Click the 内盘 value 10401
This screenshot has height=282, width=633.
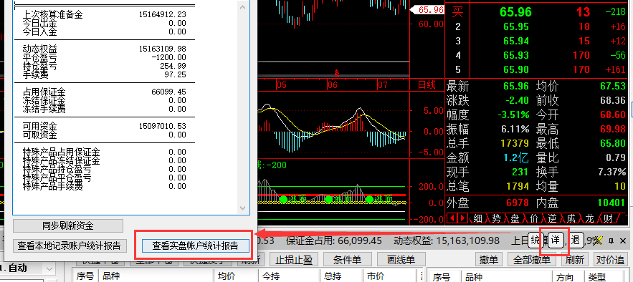[611, 203]
